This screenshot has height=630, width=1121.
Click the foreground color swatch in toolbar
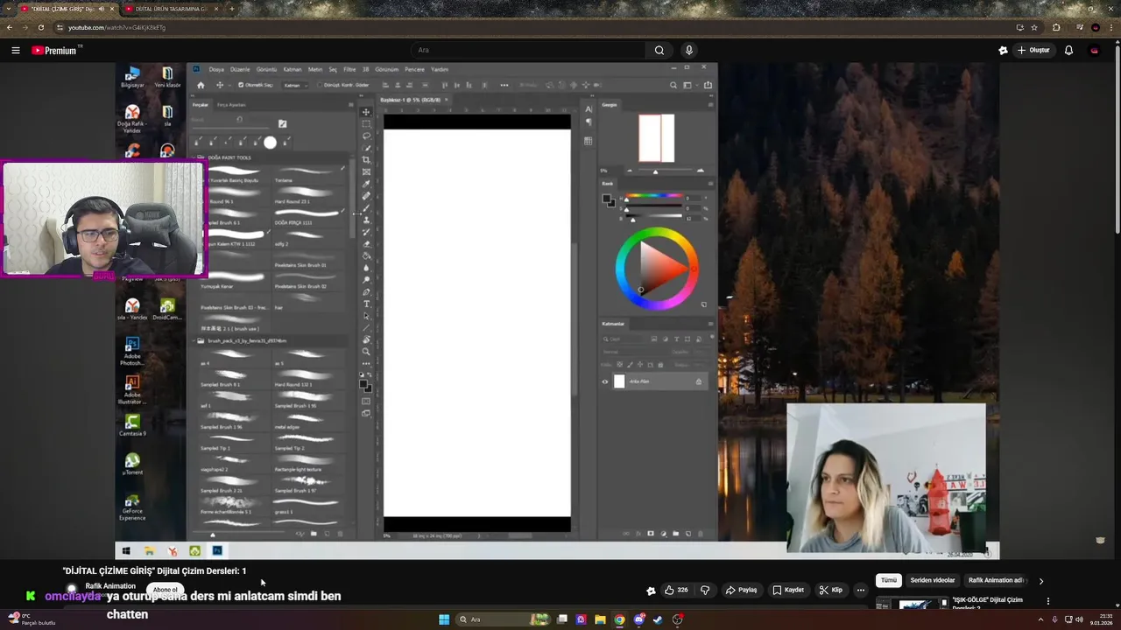click(363, 382)
